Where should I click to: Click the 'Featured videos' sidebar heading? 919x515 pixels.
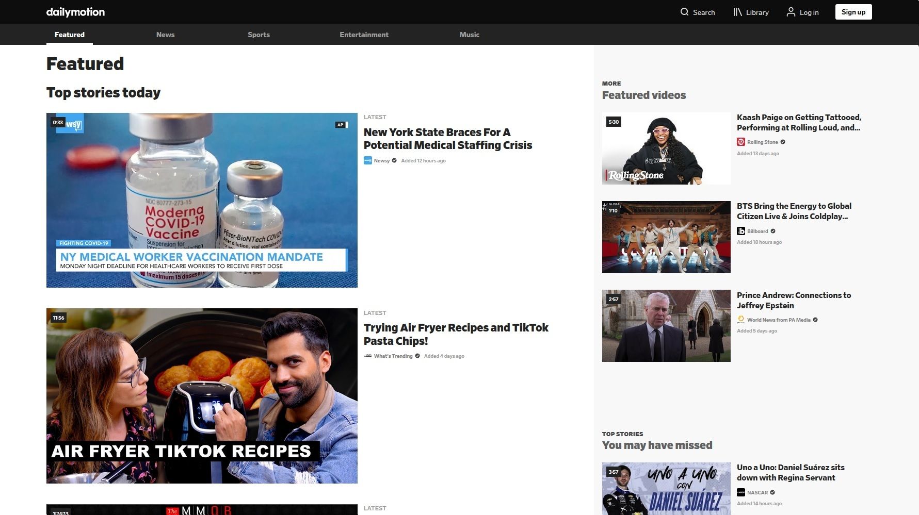click(644, 95)
